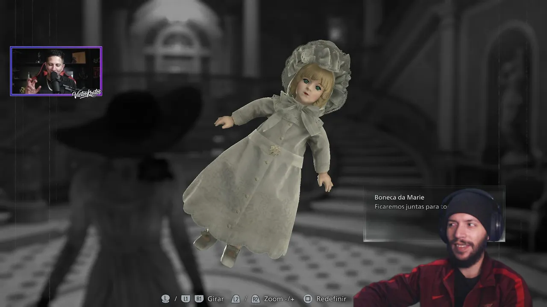The width and height of the screenshot is (547, 307).
Task: Click the R1 button icon
Action: coord(199,299)
